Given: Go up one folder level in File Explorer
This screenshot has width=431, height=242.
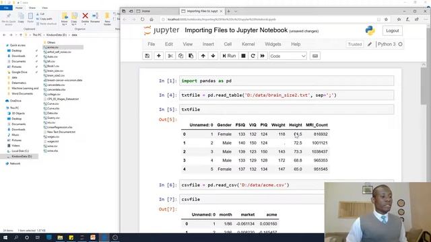Looking at the screenshot, I should (21, 35).
